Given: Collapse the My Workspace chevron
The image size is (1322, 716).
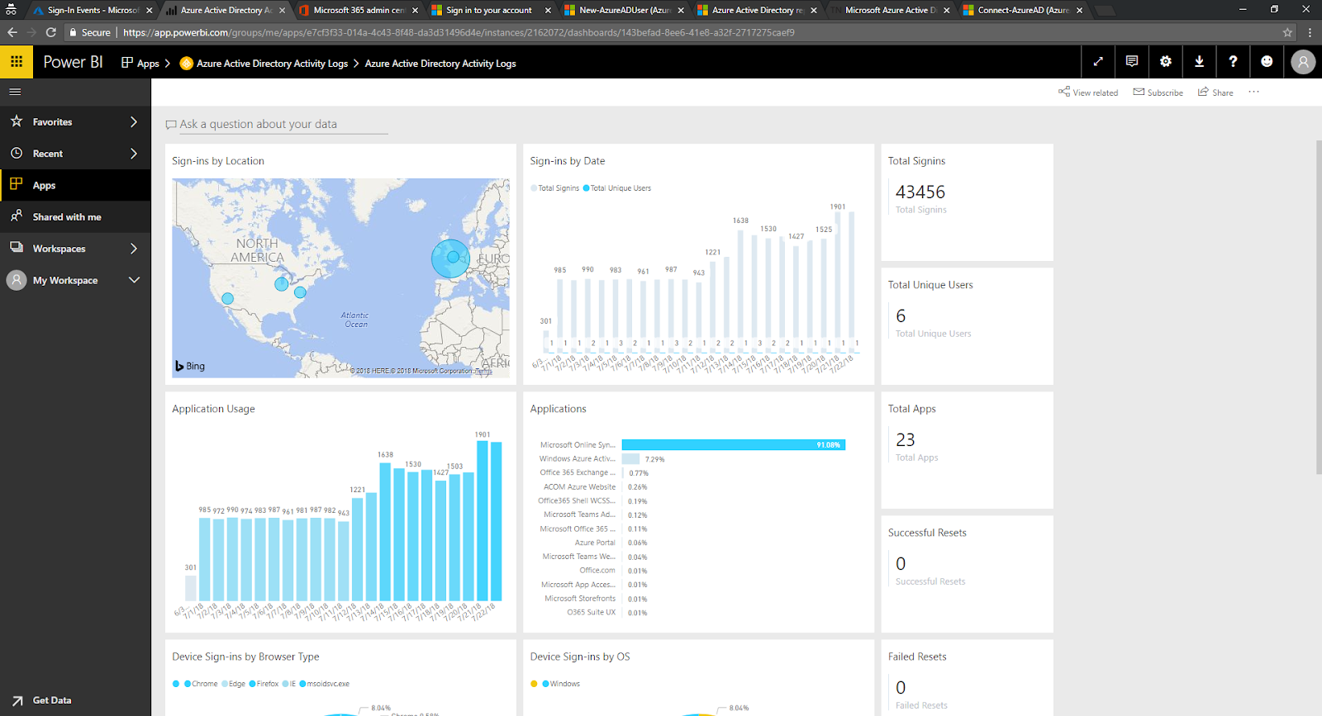Looking at the screenshot, I should coord(134,280).
